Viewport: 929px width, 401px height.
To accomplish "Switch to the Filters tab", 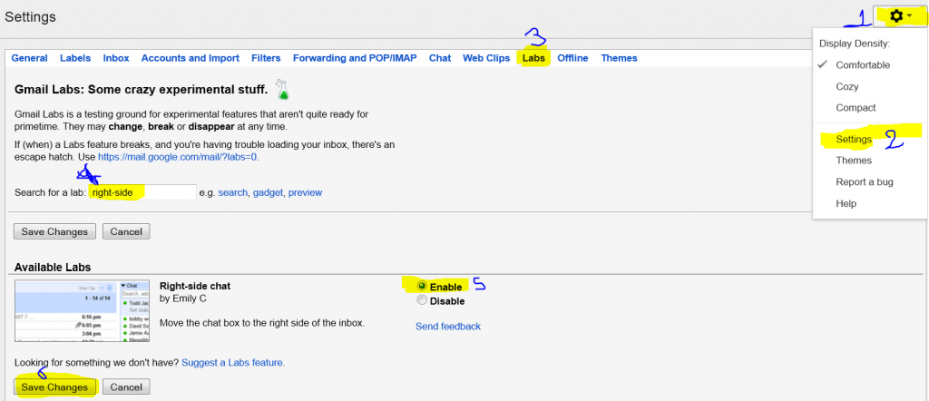I will (x=266, y=58).
